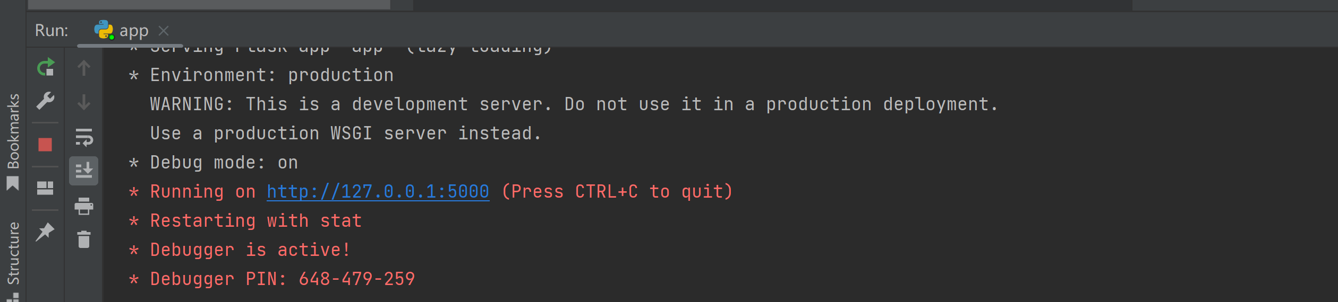Go up the stack trace with up arrow
The width and height of the screenshot is (1338, 302).
pos(84,68)
